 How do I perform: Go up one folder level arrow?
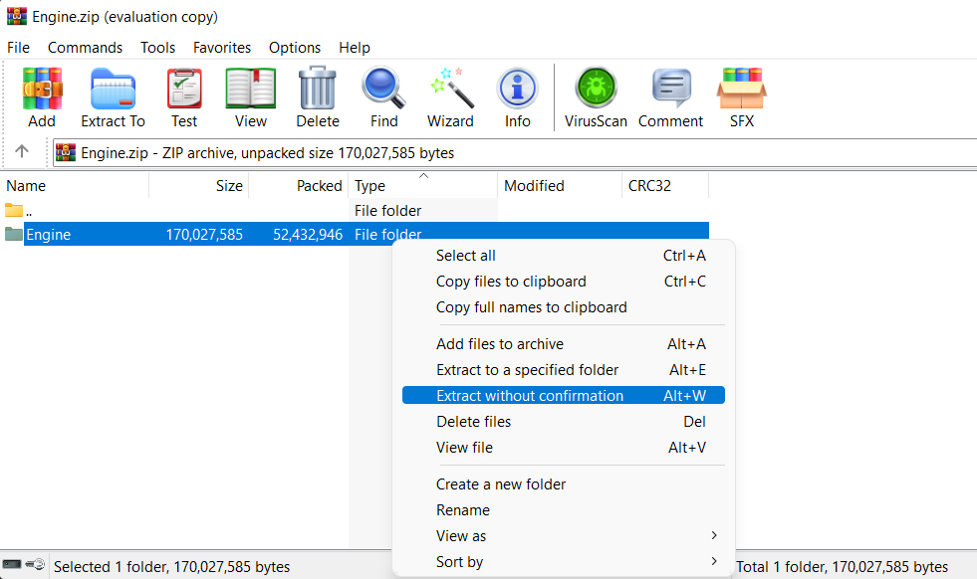(22, 152)
